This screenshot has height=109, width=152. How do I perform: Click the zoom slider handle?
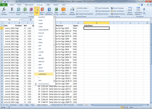coord(143,107)
